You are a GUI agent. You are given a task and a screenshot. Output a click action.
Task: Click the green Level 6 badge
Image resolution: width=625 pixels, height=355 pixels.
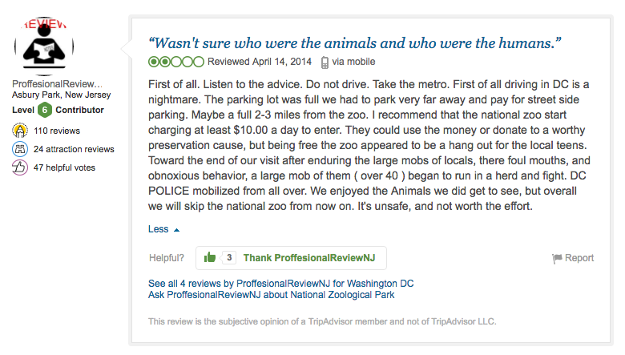(45, 110)
